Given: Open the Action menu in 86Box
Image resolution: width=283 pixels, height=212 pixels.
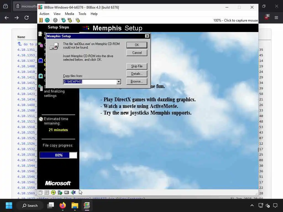Looking at the screenshot, I should [x=44, y=14].
